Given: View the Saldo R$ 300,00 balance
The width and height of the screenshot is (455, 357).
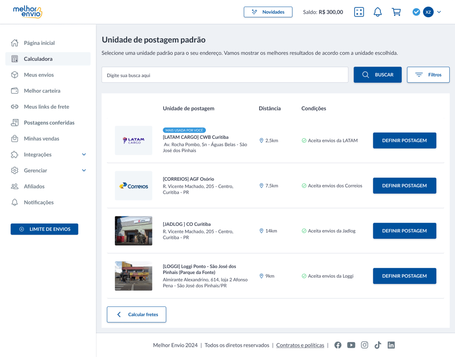Looking at the screenshot, I should tap(323, 12).
